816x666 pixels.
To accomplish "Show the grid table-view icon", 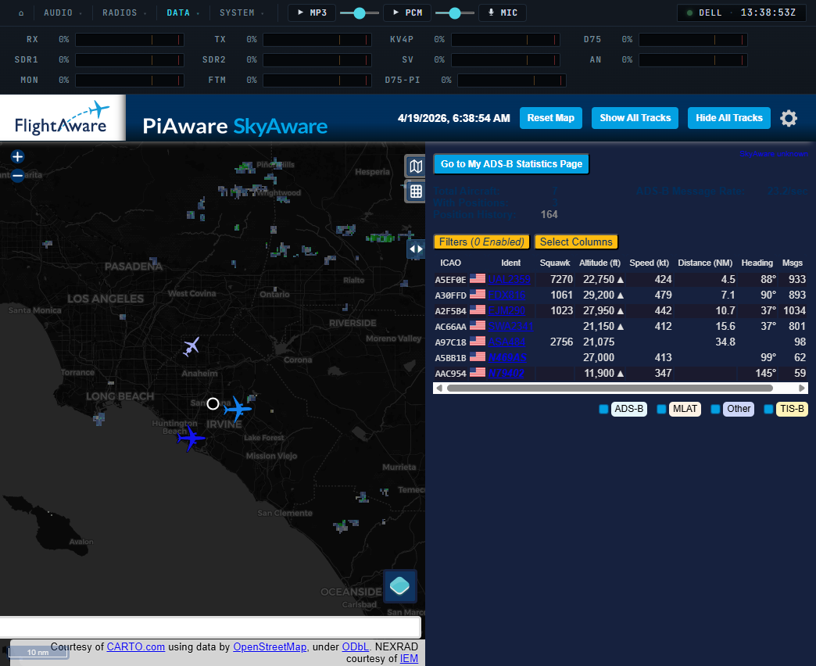I will (x=415, y=192).
